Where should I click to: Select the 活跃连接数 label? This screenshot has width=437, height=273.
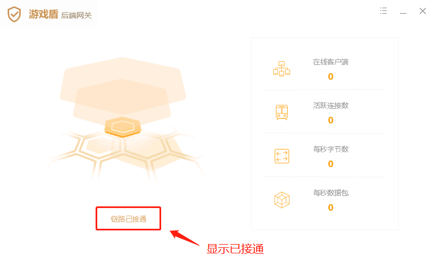(x=330, y=105)
